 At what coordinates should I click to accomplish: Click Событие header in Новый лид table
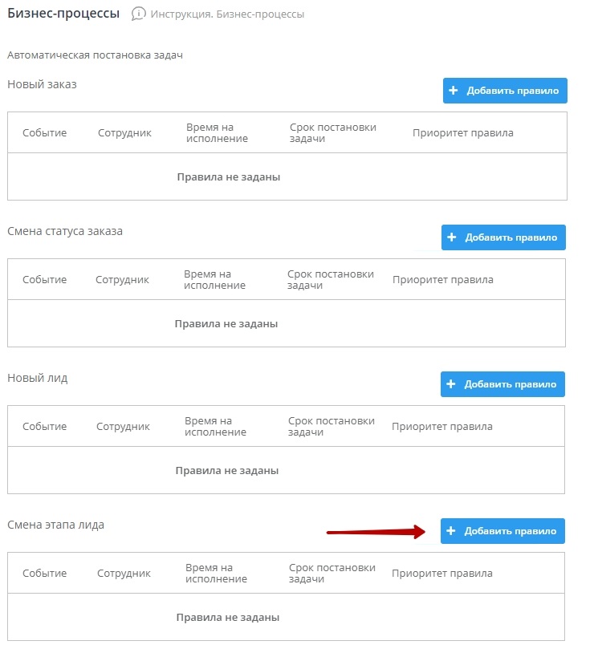tap(45, 427)
